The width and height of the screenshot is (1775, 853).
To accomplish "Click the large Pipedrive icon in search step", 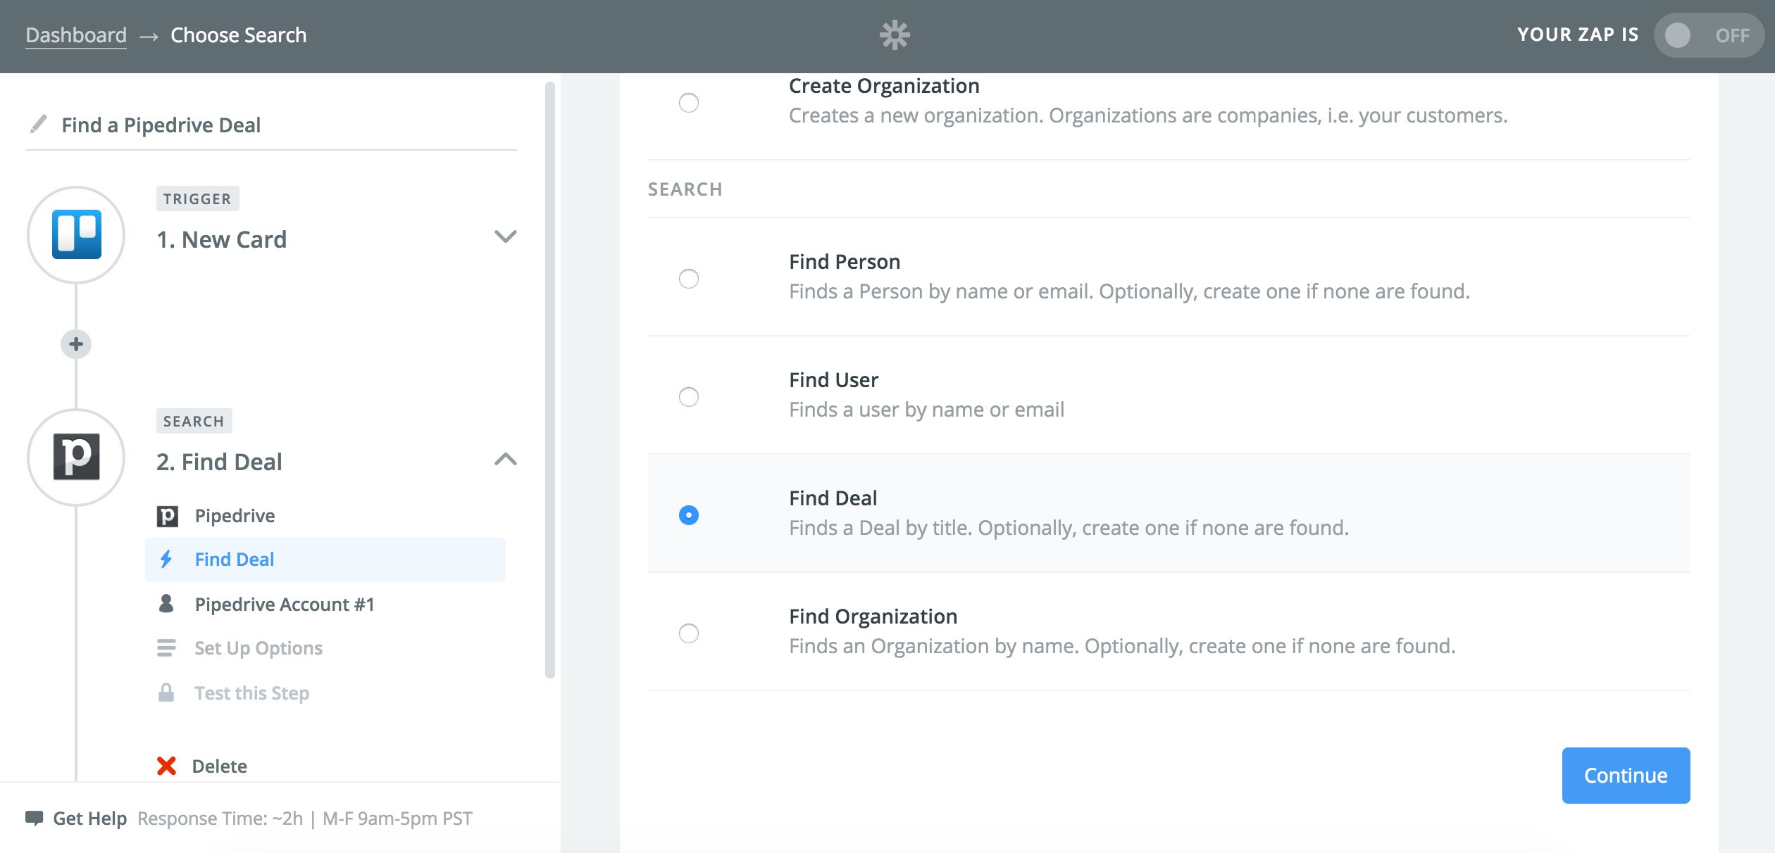I will point(76,457).
